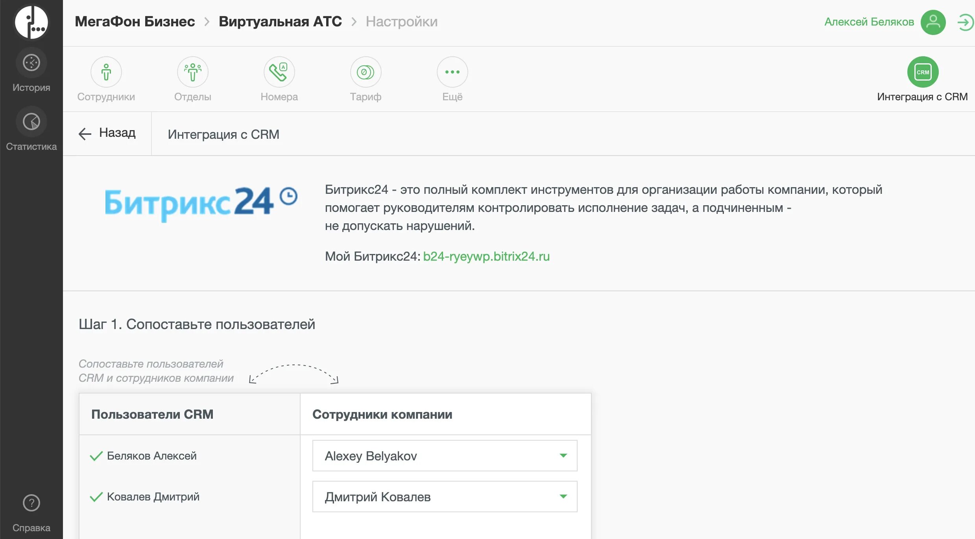Click the Сотрудники компании column header

click(382, 414)
